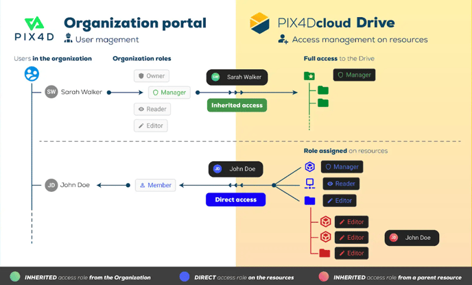Image resolution: width=472 pixels, height=285 pixels.
Task: Click the blue Reader badge
Action: tap(341, 184)
